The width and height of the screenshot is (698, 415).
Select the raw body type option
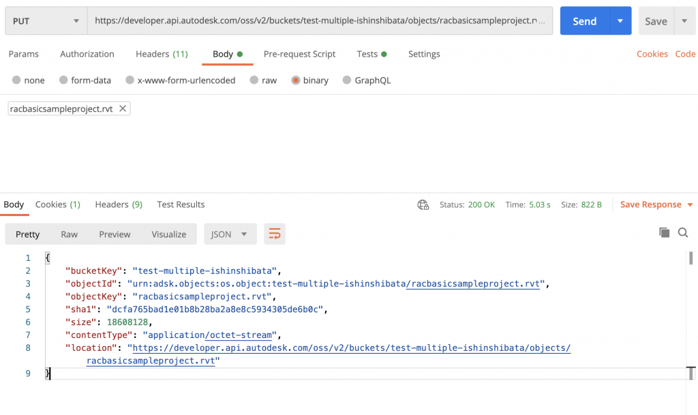pos(254,80)
